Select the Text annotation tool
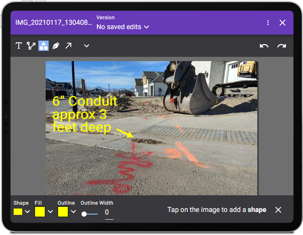The width and height of the screenshot is (303, 235). 19,46
